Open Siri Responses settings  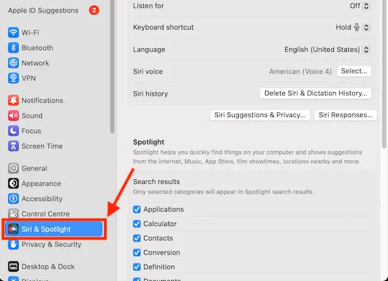pyautogui.click(x=346, y=115)
